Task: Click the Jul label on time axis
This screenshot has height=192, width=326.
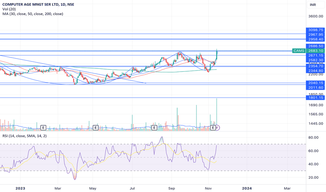Action: [132, 188]
